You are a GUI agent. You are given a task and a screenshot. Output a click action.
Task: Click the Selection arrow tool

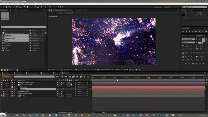coord(3,7)
